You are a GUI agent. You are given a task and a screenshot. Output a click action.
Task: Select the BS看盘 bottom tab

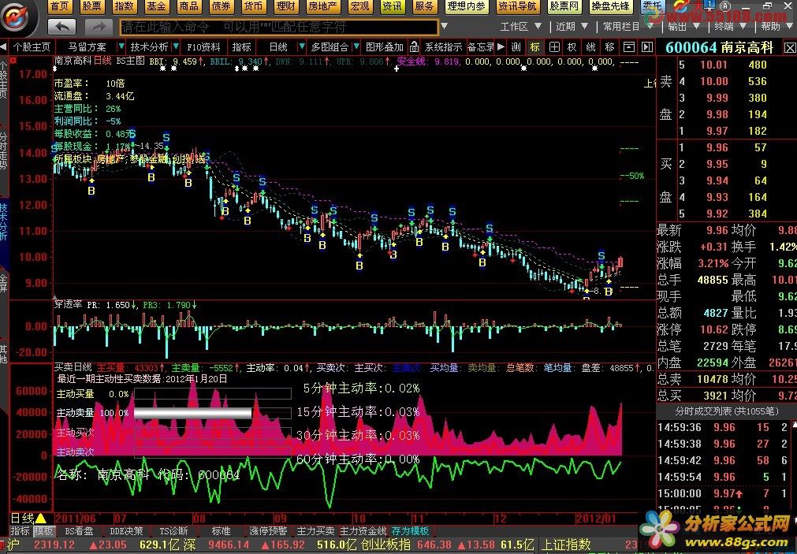click(x=79, y=530)
